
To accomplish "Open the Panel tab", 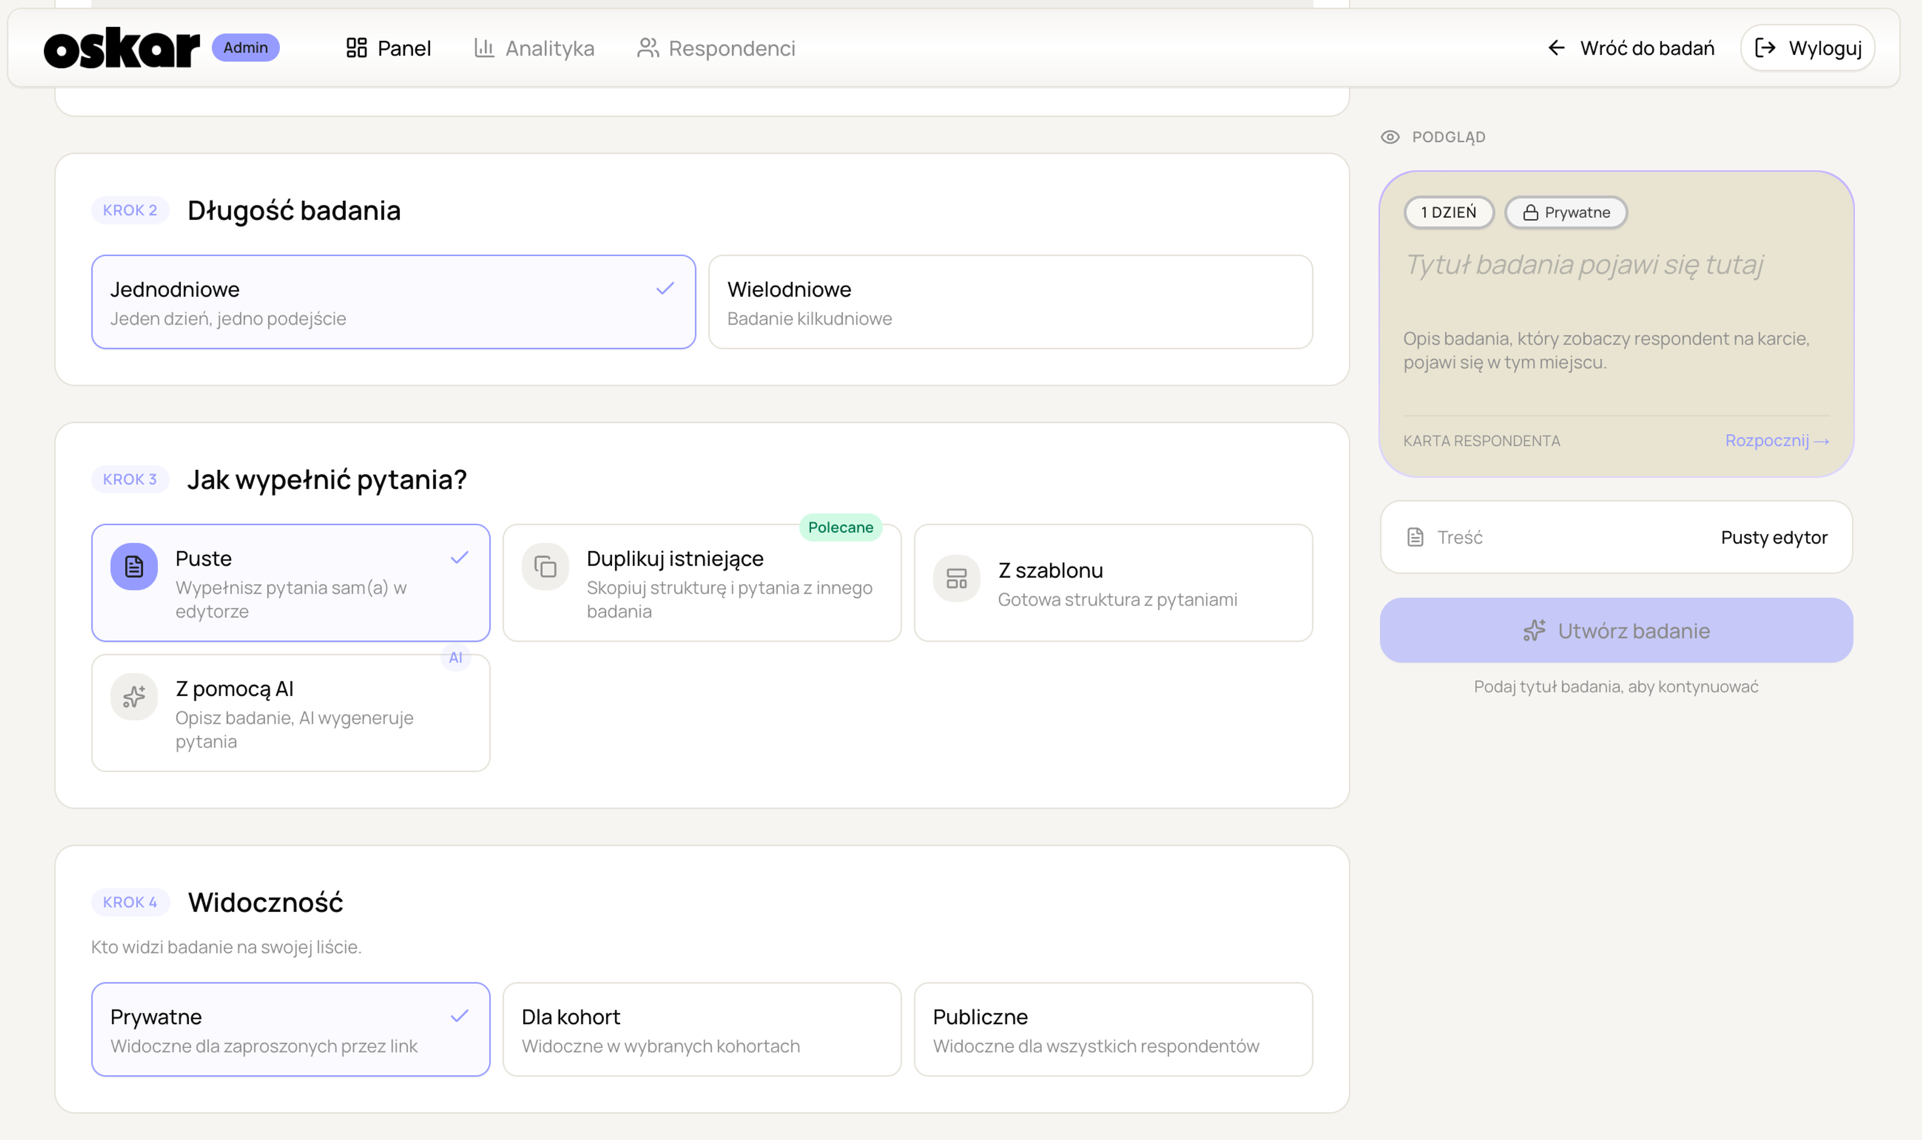I will tap(389, 48).
